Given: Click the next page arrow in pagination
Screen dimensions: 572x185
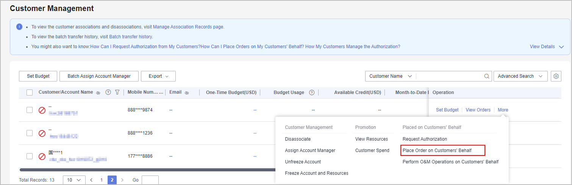Looking at the screenshot, I should coord(122,180).
